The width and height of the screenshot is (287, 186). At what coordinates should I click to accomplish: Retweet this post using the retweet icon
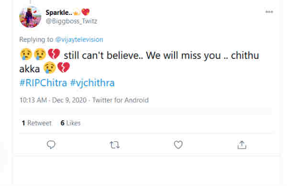[115, 145]
